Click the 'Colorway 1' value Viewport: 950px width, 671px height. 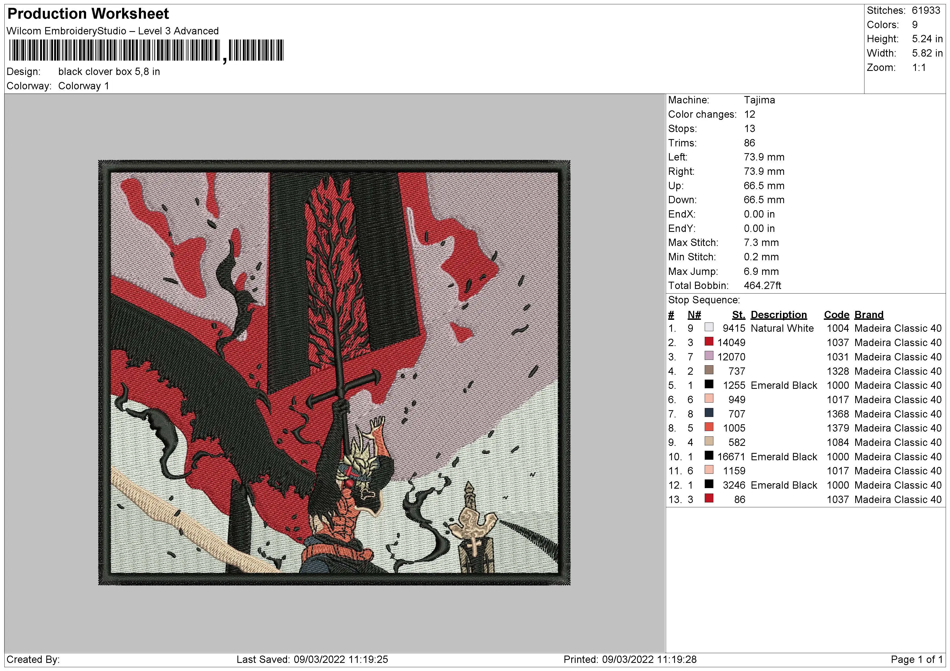click(84, 86)
